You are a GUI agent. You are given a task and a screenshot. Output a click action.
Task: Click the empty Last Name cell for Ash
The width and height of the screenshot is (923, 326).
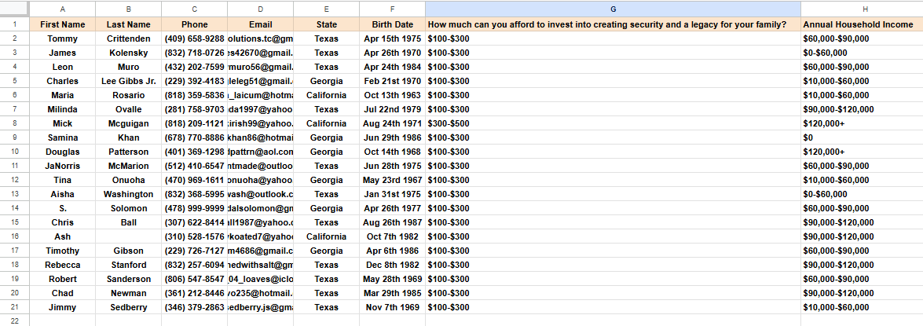point(128,236)
